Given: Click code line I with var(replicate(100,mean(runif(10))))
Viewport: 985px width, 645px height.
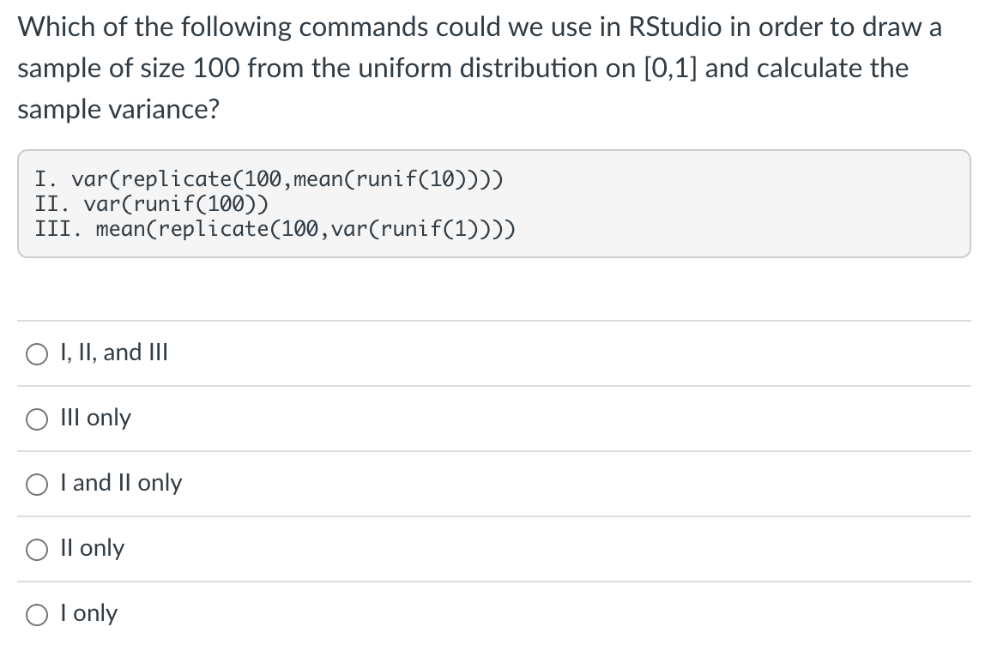Looking at the screenshot, I should point(269,179).
